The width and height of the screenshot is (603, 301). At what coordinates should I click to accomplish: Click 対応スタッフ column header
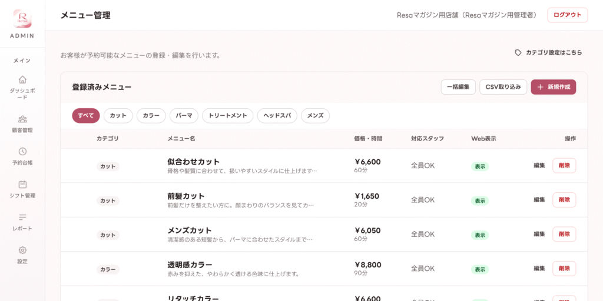point(428,139)
